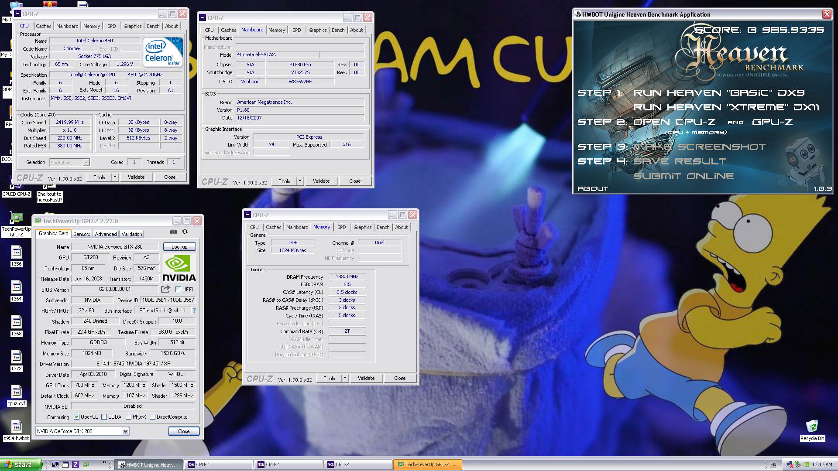The height and width of the screenshot is (471, 838).
Task: Click the NVIDIA logo in GPU-Z
Action: [179, 268]
